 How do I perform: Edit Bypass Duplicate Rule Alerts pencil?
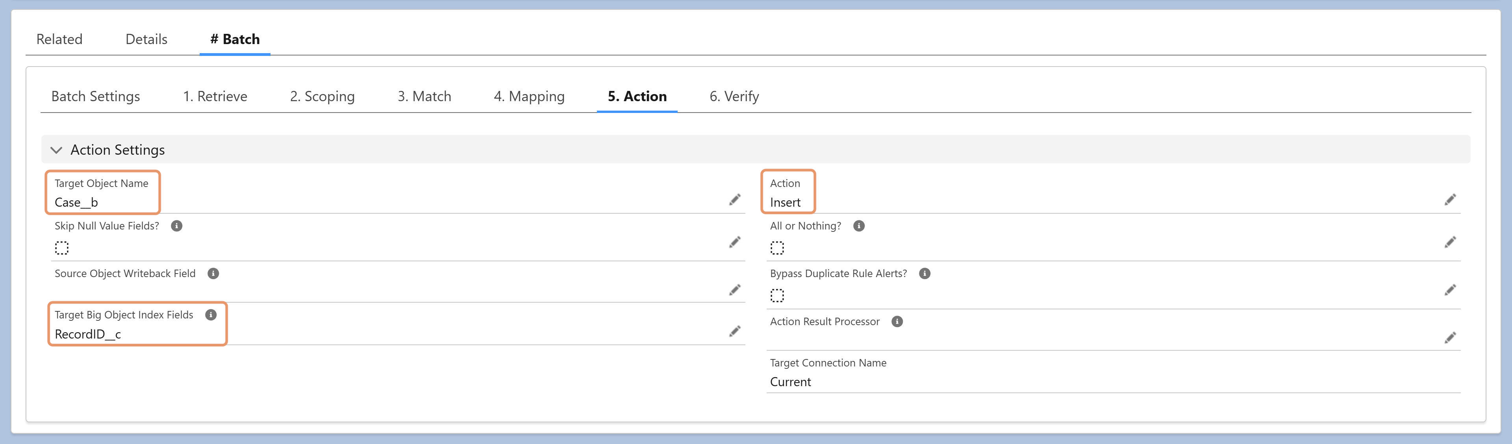coord(1450,290)
